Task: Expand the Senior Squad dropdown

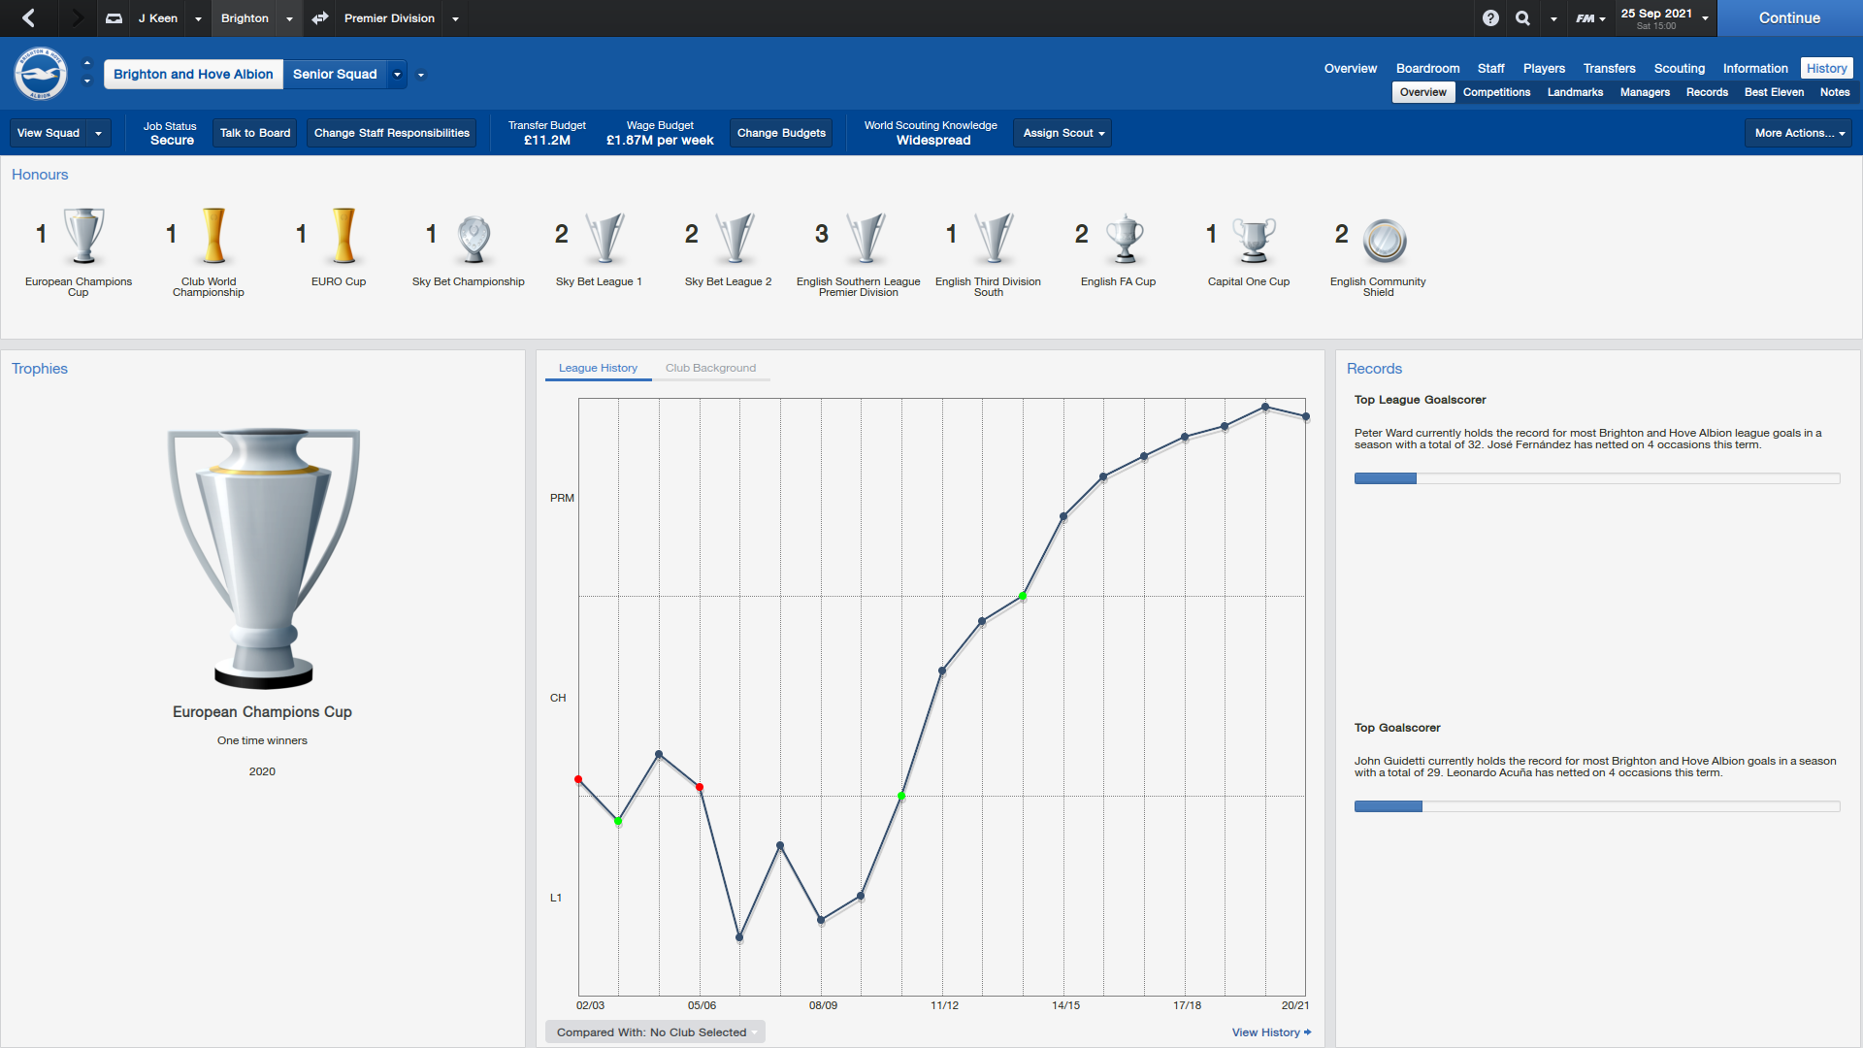Action: pos(397,75)
